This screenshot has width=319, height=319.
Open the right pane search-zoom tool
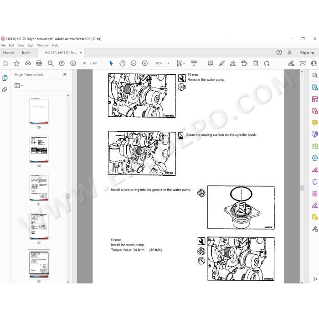[315, 76]
